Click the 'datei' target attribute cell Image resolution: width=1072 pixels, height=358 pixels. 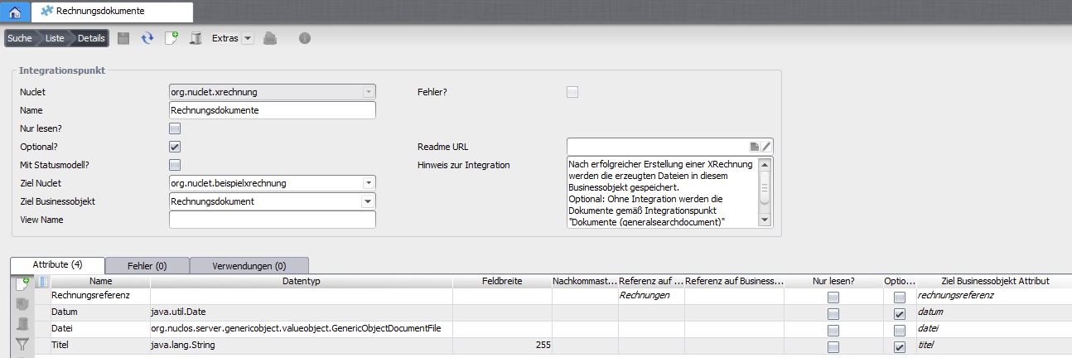[x=994, y=330]
